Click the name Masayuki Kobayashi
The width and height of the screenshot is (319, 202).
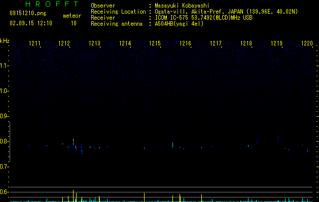[x=182, y=6]
